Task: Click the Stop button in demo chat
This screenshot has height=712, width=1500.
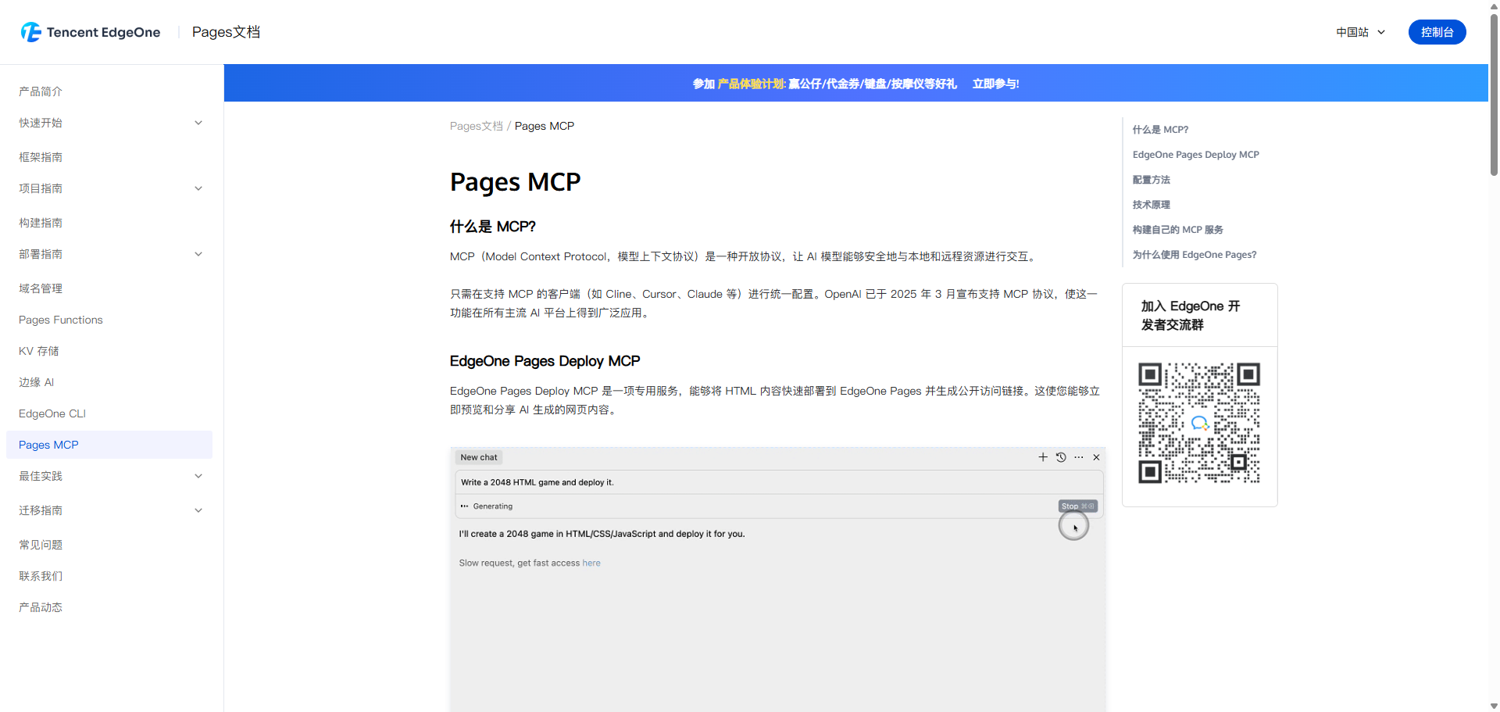Action: click(1078, 506)
